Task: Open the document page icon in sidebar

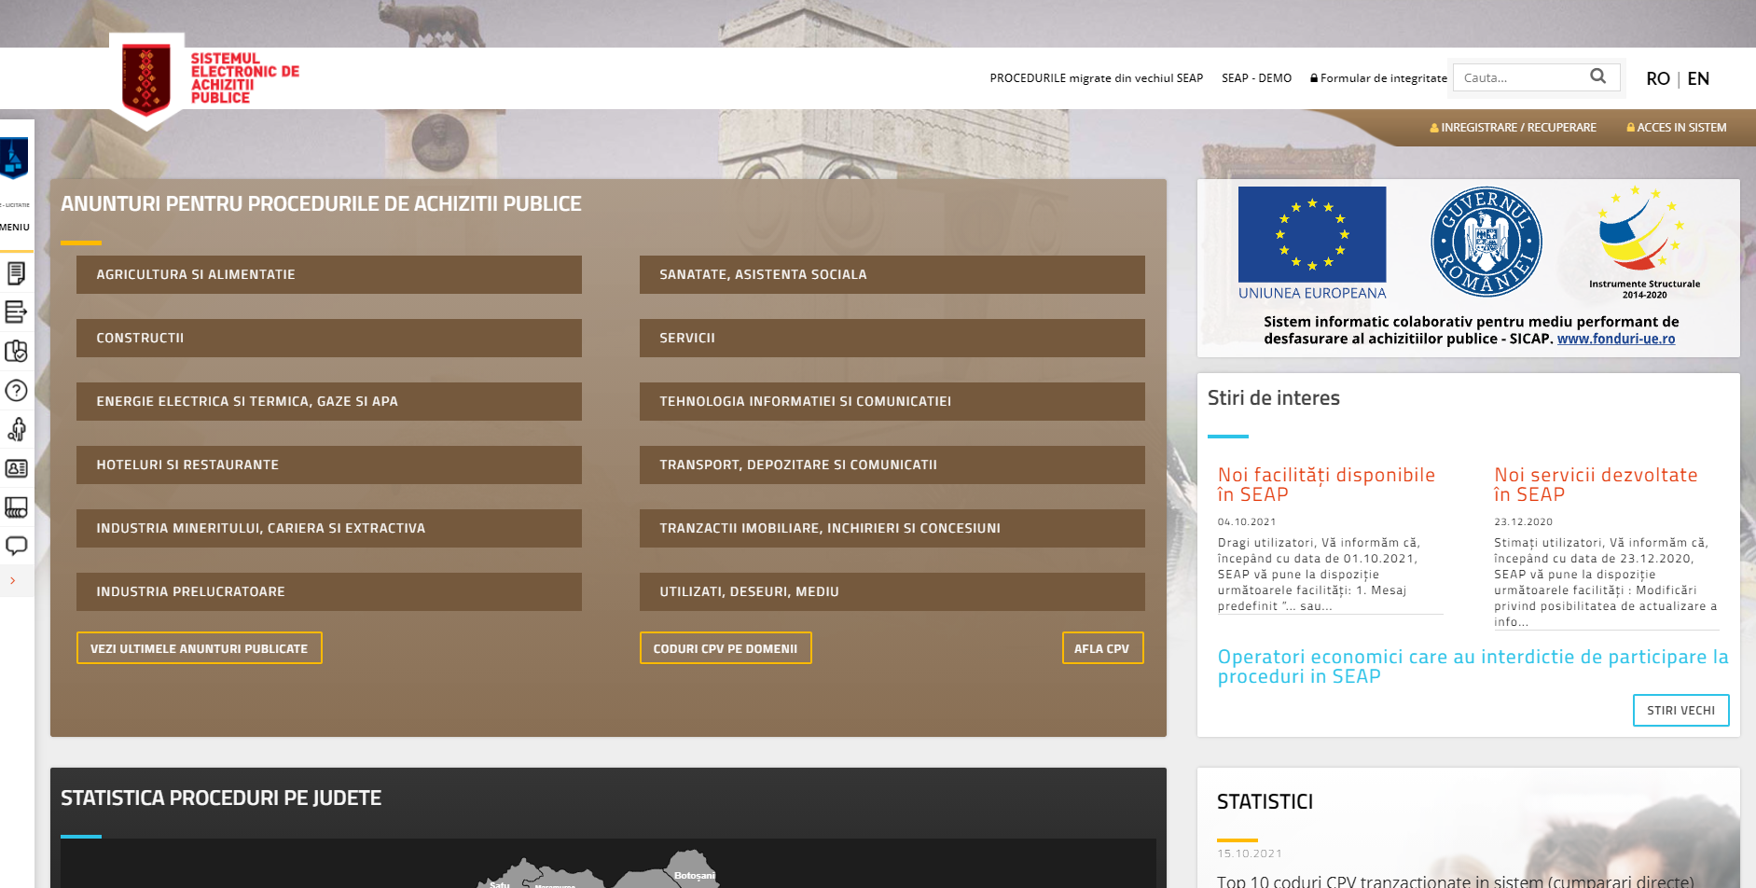Action: tap(16, 273)
